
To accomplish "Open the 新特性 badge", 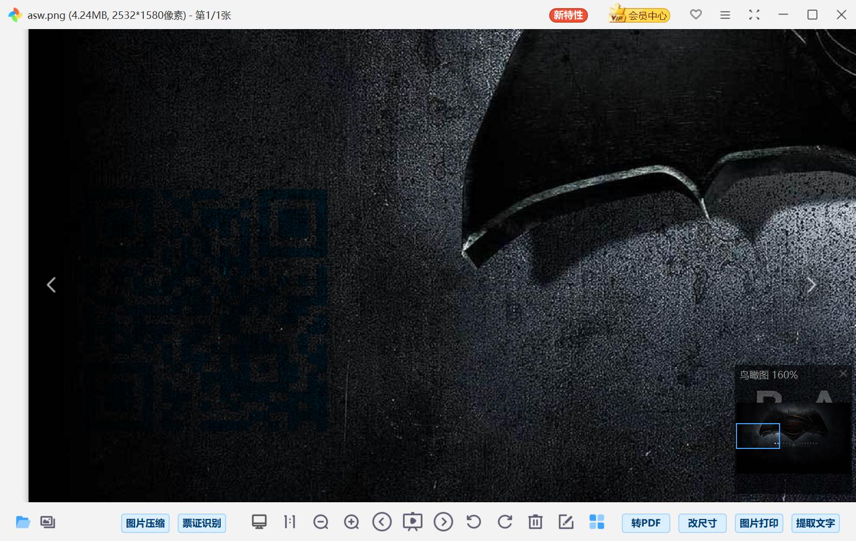I will [x=569, y=15].
